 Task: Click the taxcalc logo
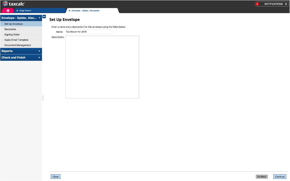point(14,4)
